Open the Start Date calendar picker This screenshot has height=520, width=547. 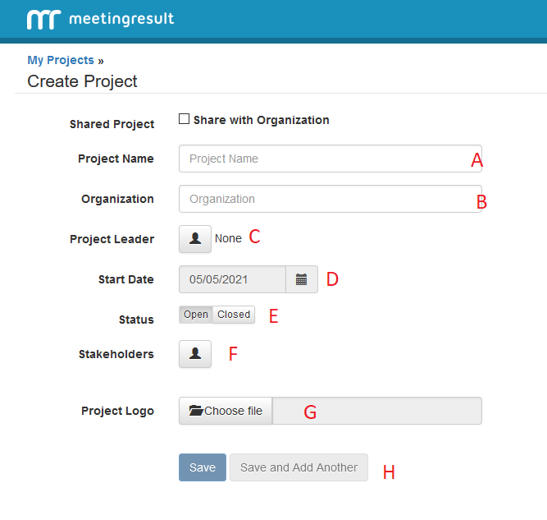tap(302, 279)
